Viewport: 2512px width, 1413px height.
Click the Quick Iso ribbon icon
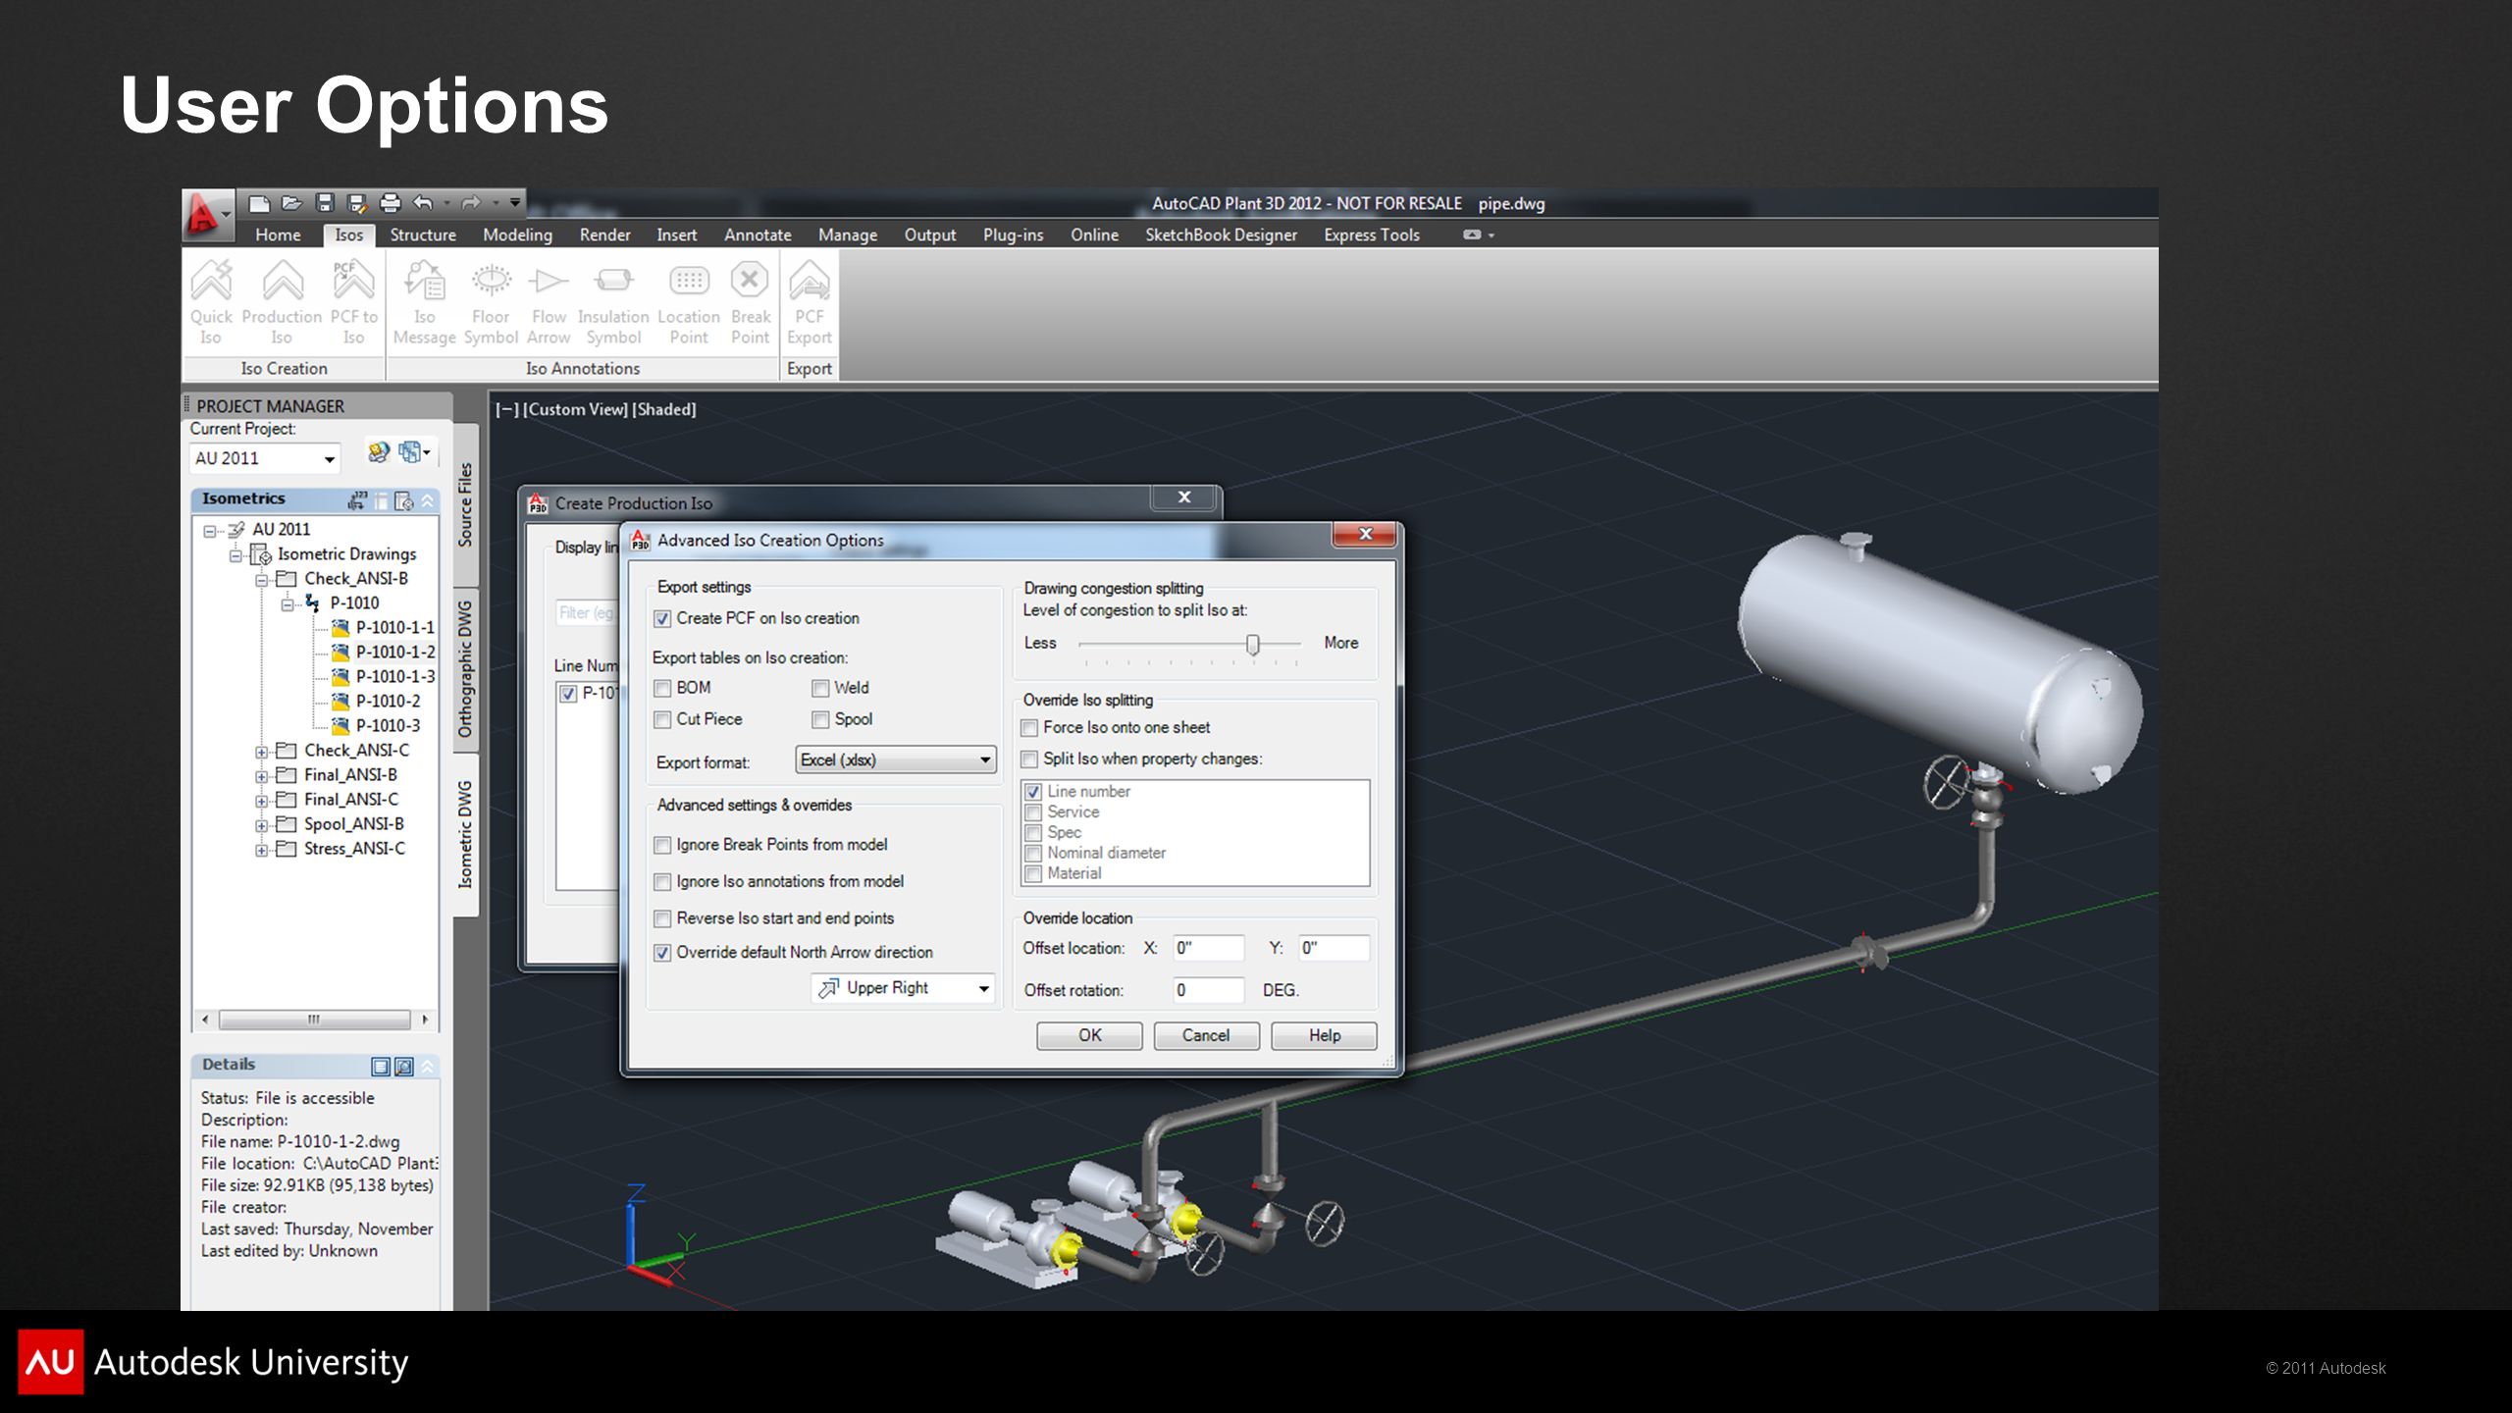211,300
